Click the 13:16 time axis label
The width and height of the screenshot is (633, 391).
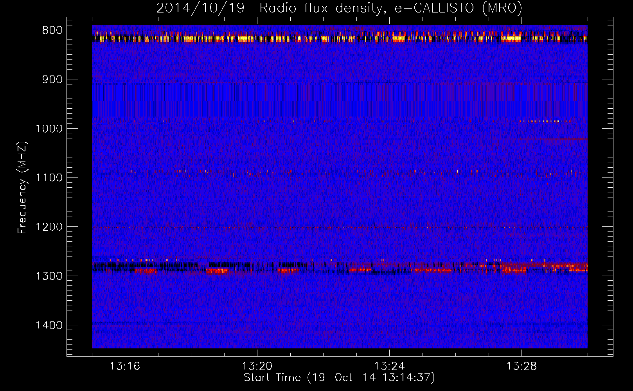coord(125,366)
